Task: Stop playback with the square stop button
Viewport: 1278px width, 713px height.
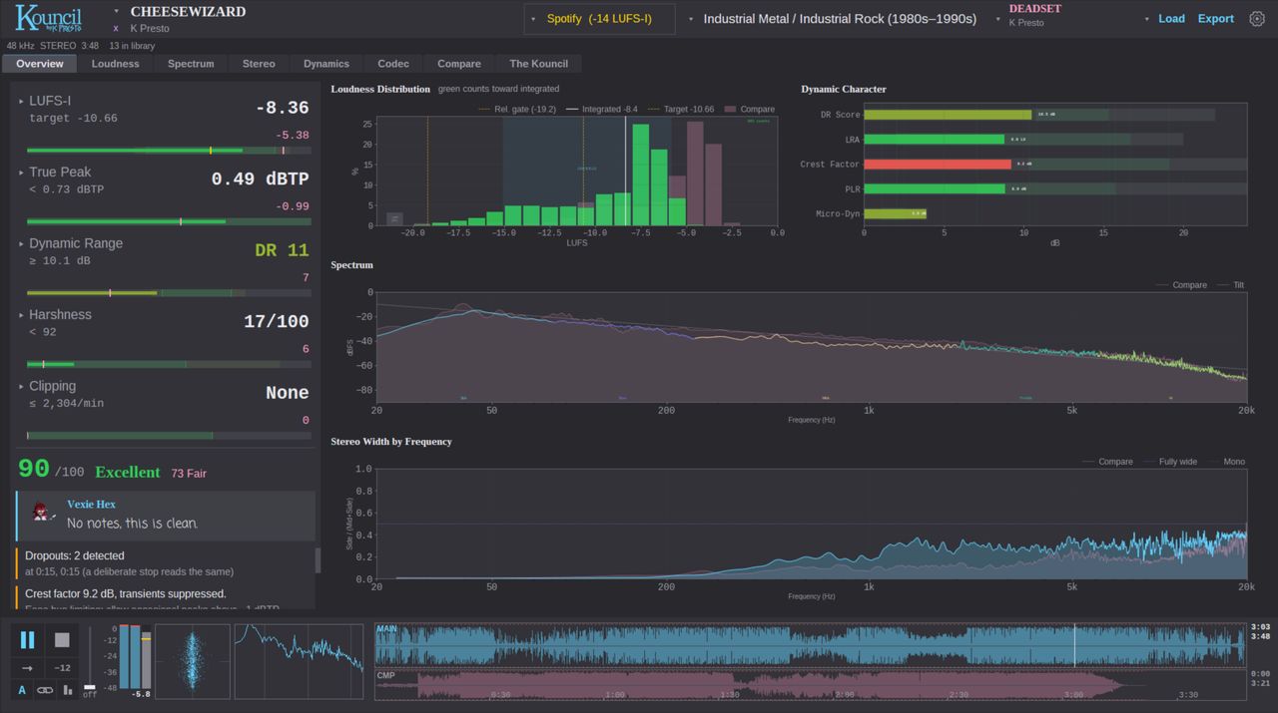Action: [62, 640]
